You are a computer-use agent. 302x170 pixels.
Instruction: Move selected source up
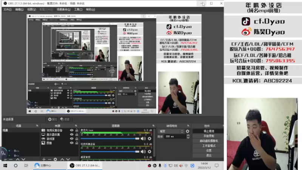(x=62, y=159)
